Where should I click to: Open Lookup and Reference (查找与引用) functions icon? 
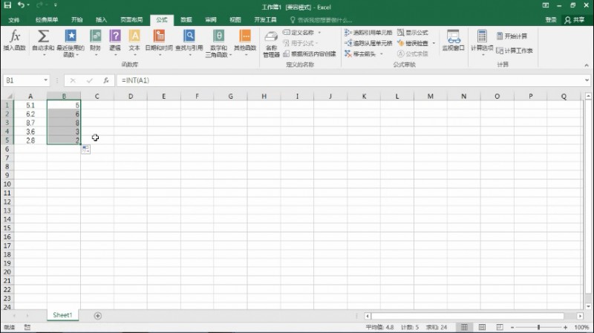click(189, 36)
